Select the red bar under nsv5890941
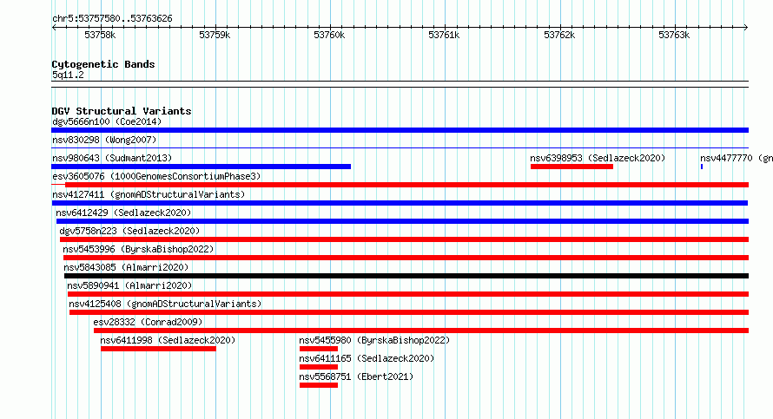This screenshot has height=419, width=773. (407, 294)
